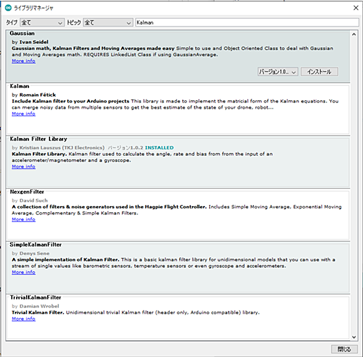Click the INSTALLED status label
363x357 pixels.
tap(159, 147)
